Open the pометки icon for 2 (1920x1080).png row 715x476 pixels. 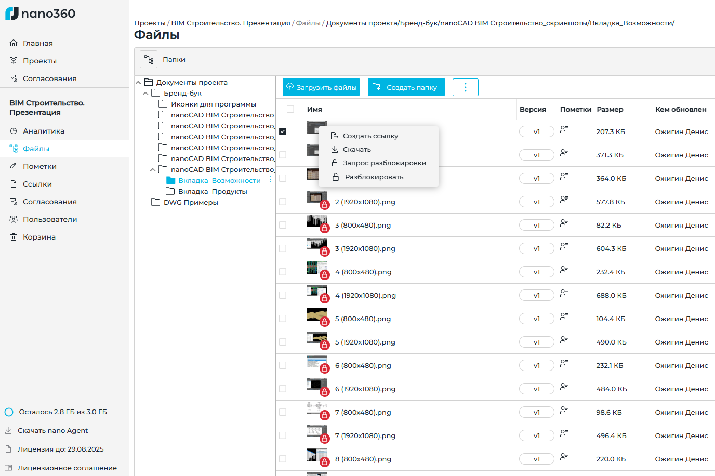tap(564, 202)
